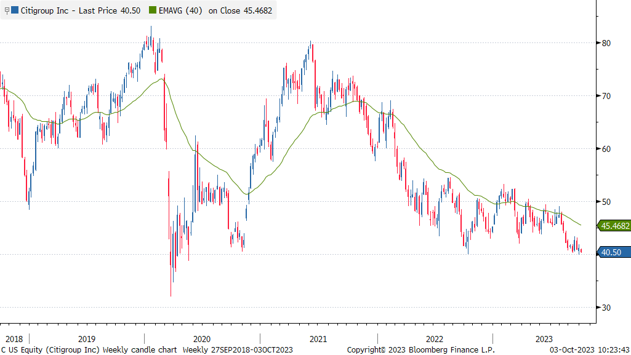
Task: Click the 2023 year label
Action: (544, 339)
